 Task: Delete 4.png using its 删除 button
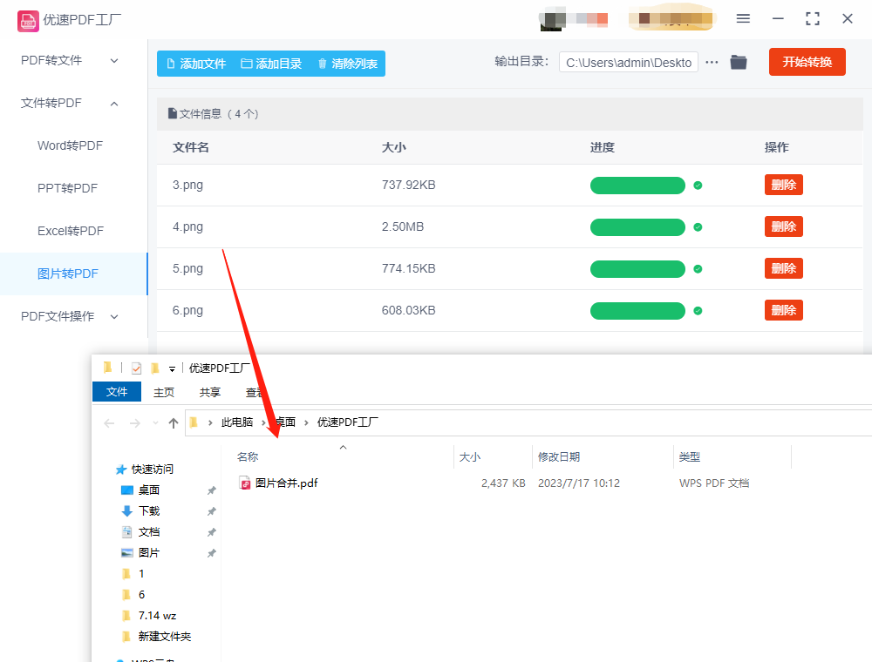pos(784,226)
